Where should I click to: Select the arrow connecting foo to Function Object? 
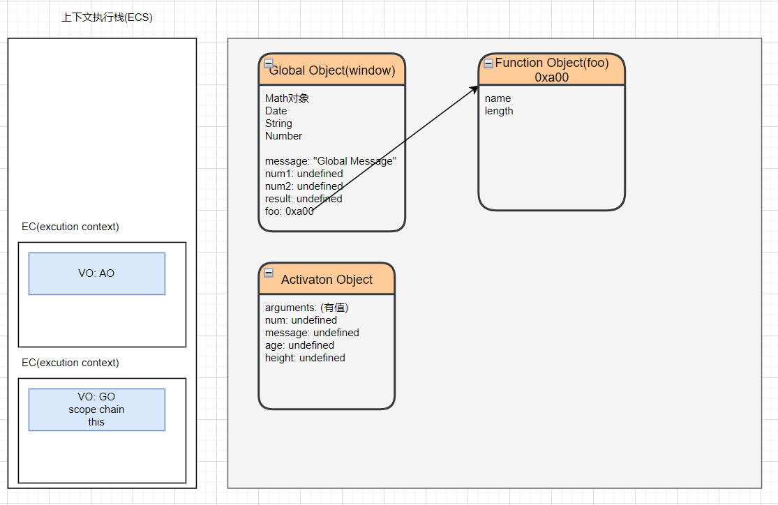[x=395, y=148]
